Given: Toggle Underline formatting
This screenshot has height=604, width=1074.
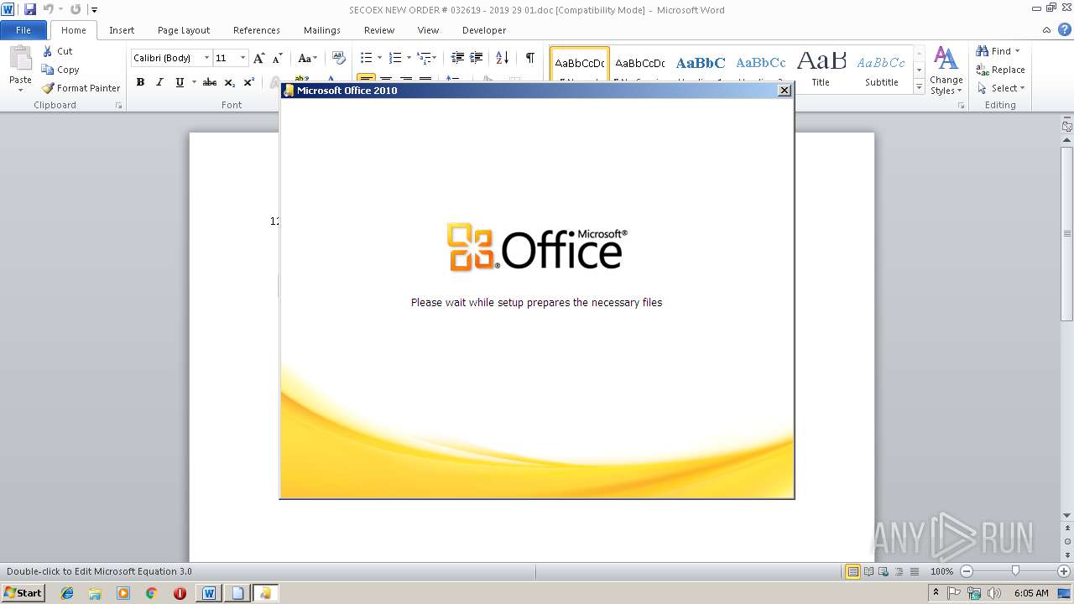Looking at the screenshot, I should (180, 82).
